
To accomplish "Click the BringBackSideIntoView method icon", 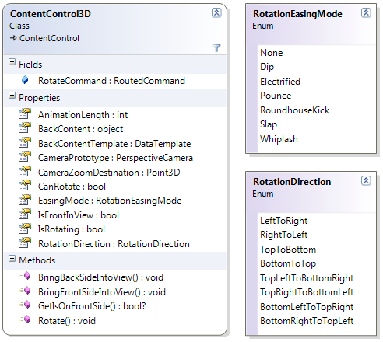I will click(x=25, y=276).
